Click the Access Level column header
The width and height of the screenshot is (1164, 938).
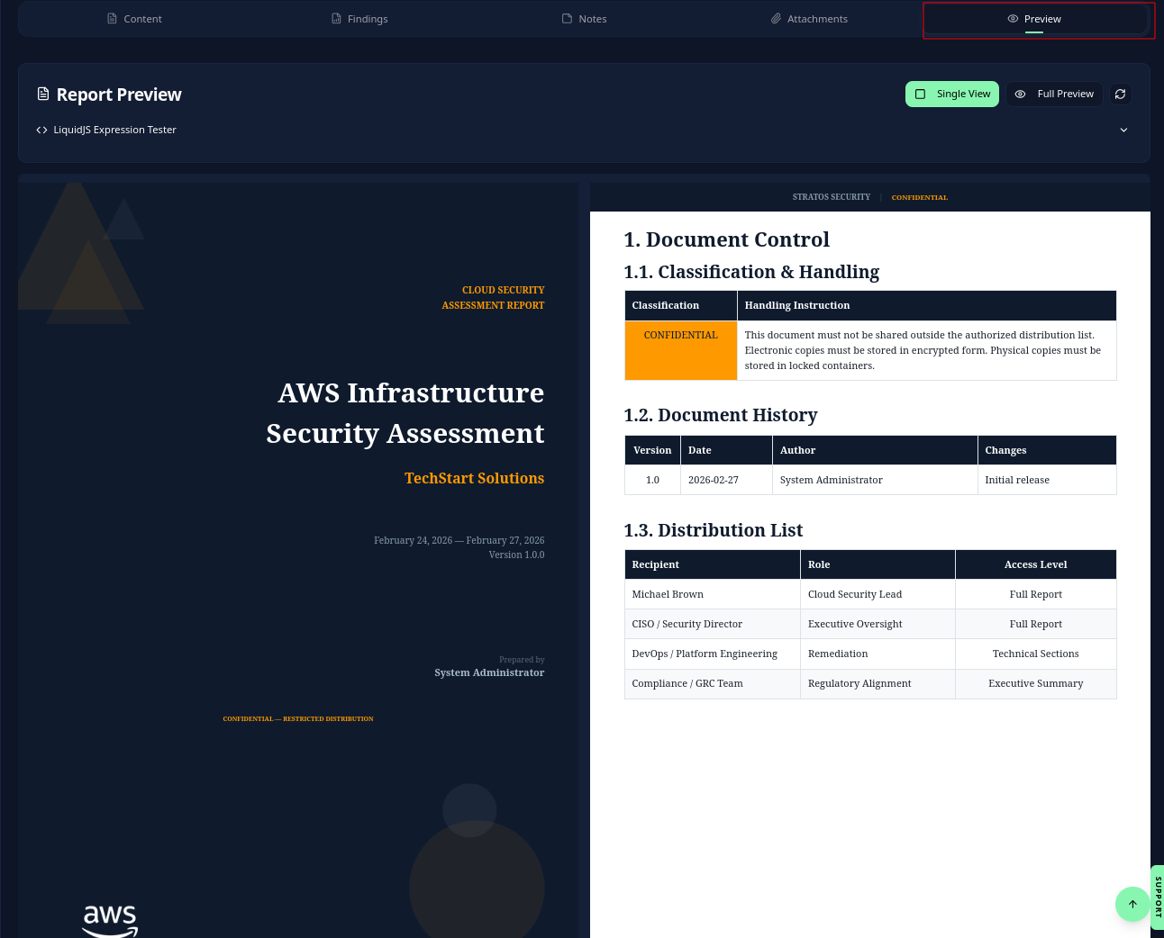point(1036,564)
